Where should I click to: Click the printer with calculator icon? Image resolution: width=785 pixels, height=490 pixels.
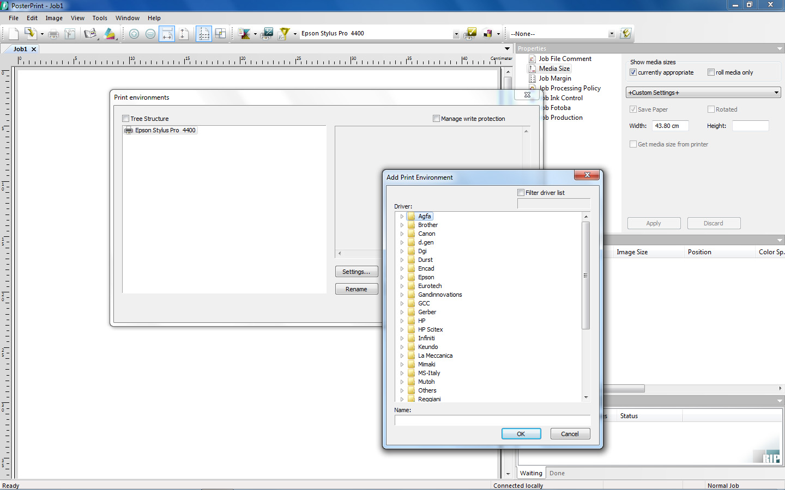tap(267, 34)
